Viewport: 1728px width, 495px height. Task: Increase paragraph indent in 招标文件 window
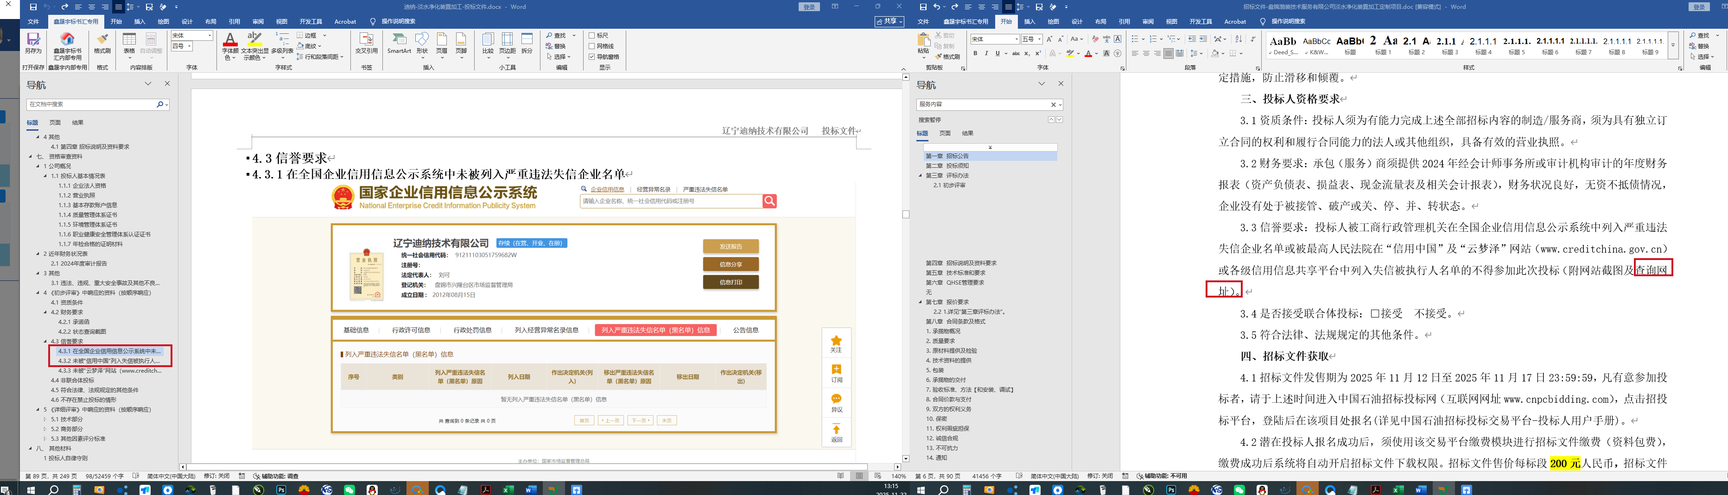[x=1203, y=39]
